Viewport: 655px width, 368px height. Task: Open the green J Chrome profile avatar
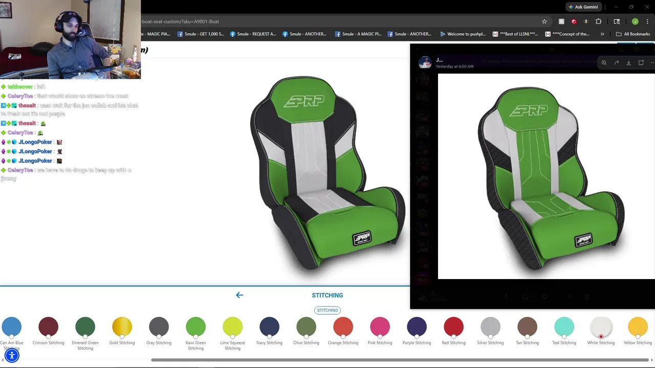tap(635, 21)
